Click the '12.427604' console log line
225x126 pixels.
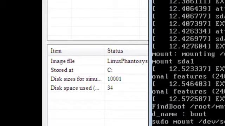(x=188, y=46)
